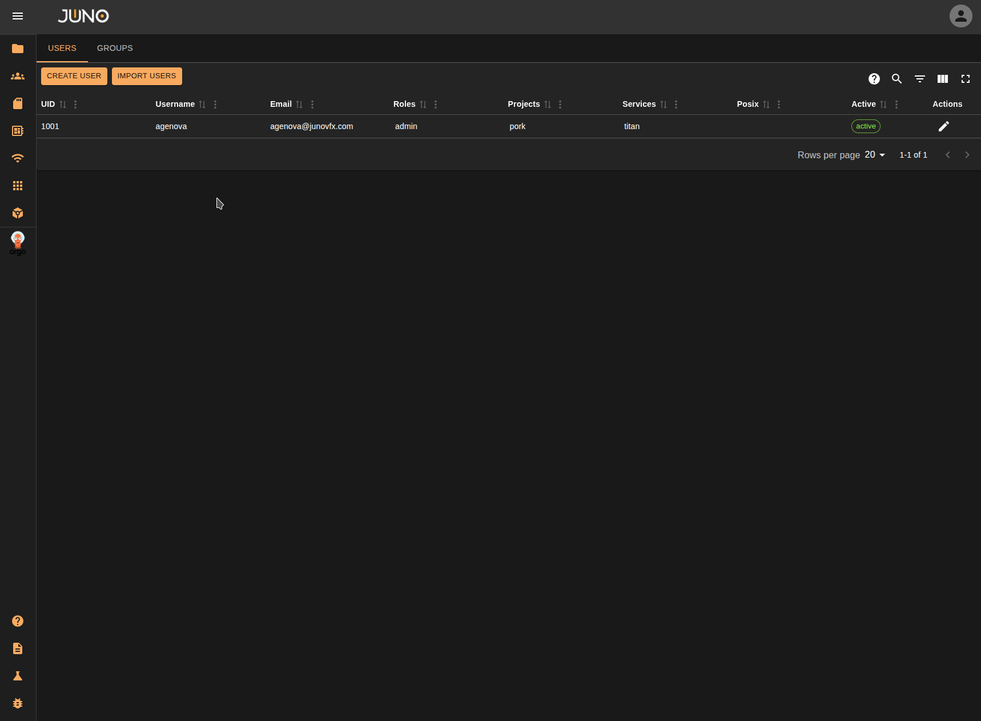
Task: Sort the Email column with its sort arrows
Action: (x=299, y=105)
